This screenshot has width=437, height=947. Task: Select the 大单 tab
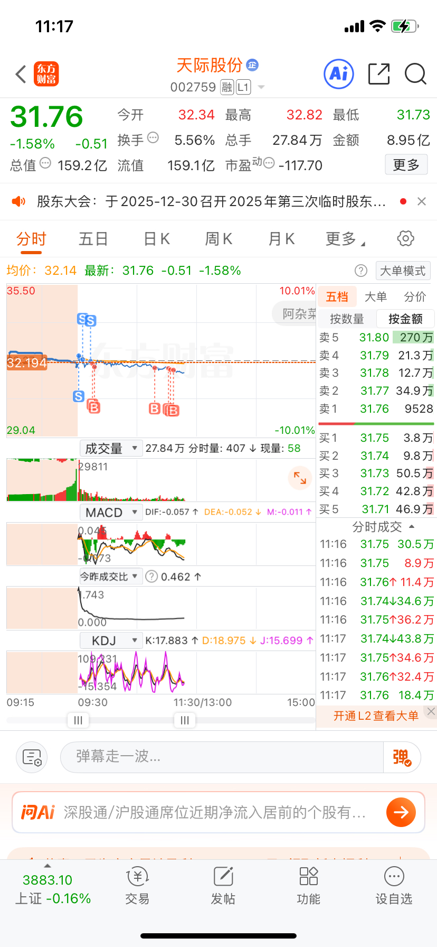(x=376, y=297)
